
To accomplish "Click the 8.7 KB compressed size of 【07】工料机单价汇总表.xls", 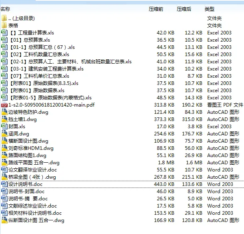I will (x=195, y=76).
